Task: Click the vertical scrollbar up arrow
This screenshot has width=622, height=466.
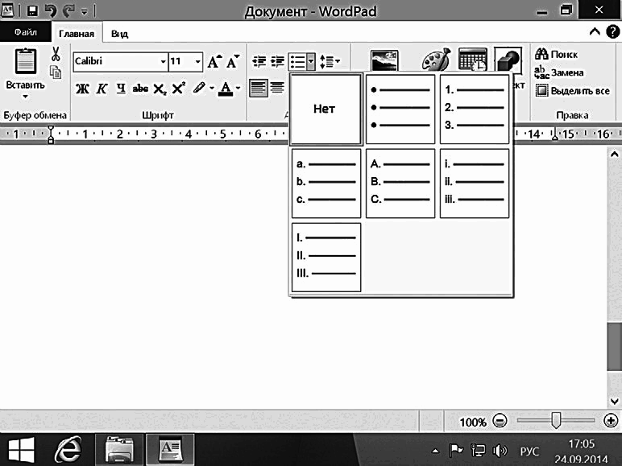Action: (x=614, y=155)
